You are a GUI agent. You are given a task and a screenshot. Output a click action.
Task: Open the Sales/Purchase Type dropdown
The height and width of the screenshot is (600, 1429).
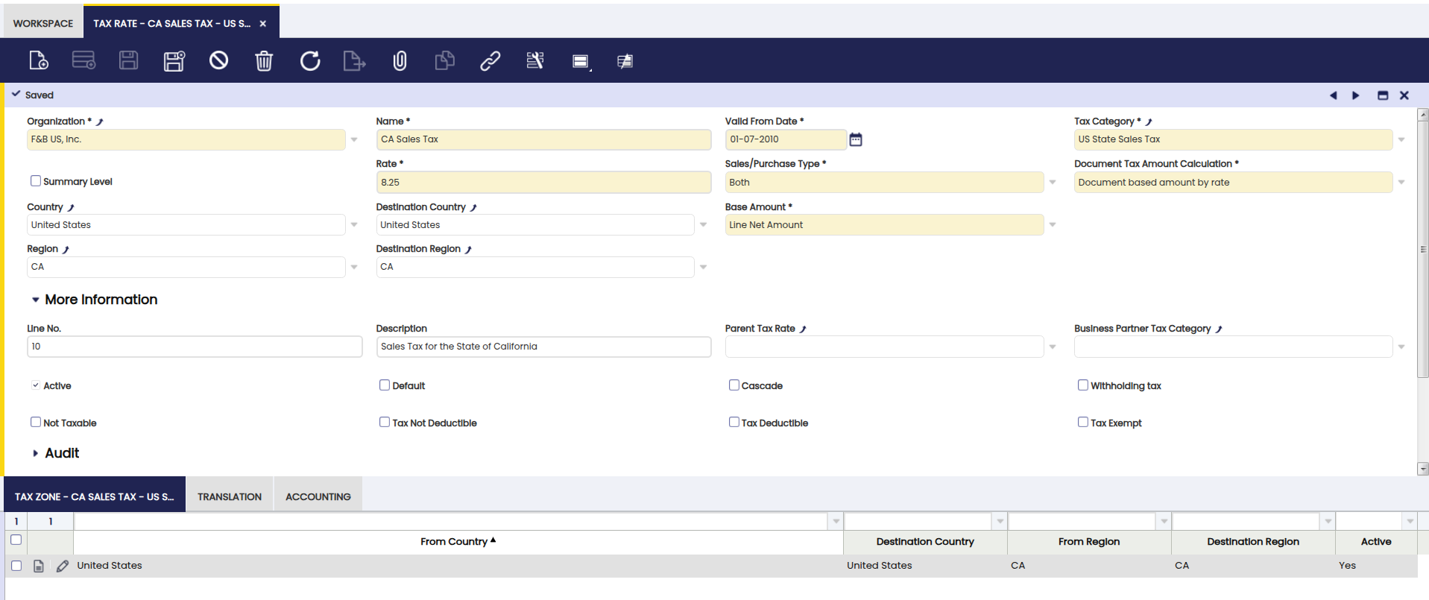[1053, 183]
